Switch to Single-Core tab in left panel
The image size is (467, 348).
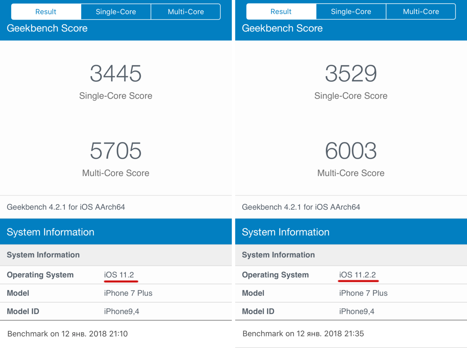116,12
